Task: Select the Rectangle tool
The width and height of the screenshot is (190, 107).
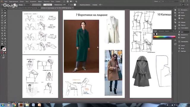Action: coord(2,21)
